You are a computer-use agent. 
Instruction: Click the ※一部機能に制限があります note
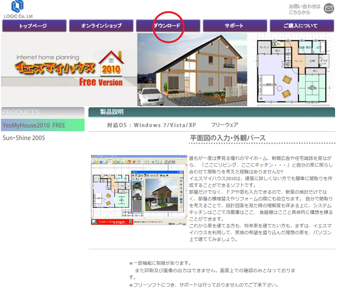[x=160, y=263]
